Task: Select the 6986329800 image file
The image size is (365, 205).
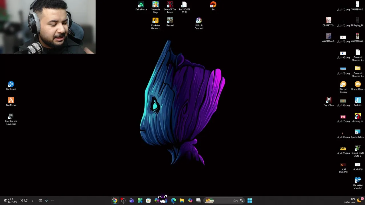Action: point(358,38)
